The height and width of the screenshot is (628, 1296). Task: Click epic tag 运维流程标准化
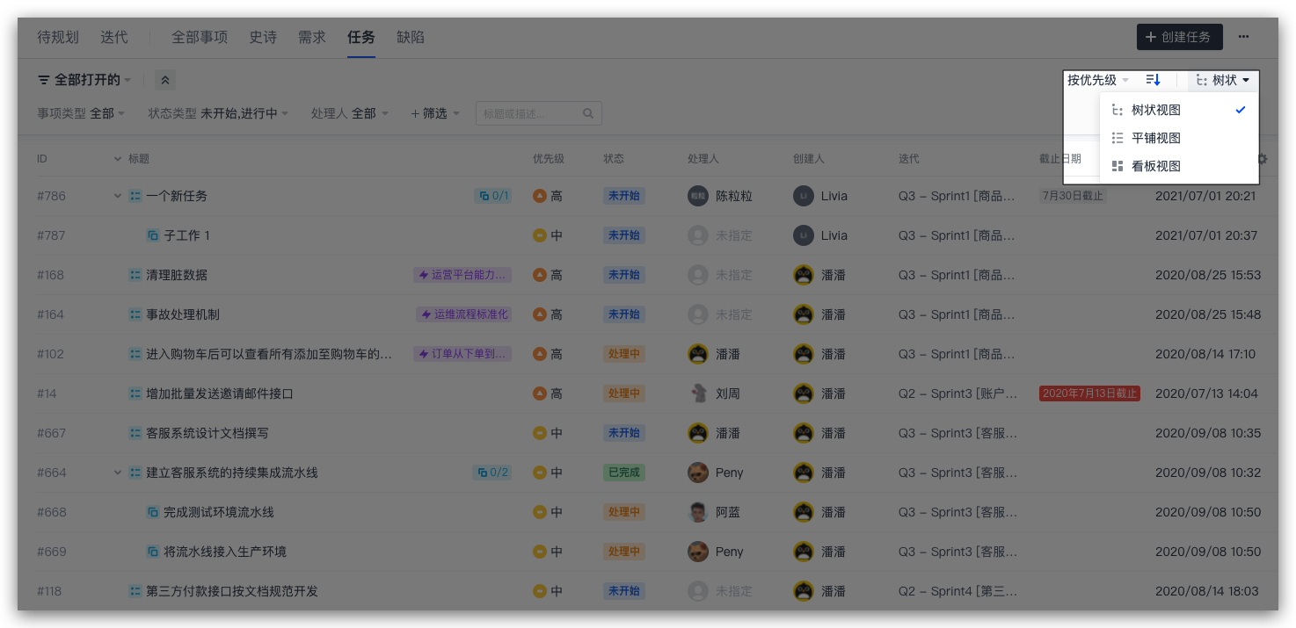click(x=464, y=314)
